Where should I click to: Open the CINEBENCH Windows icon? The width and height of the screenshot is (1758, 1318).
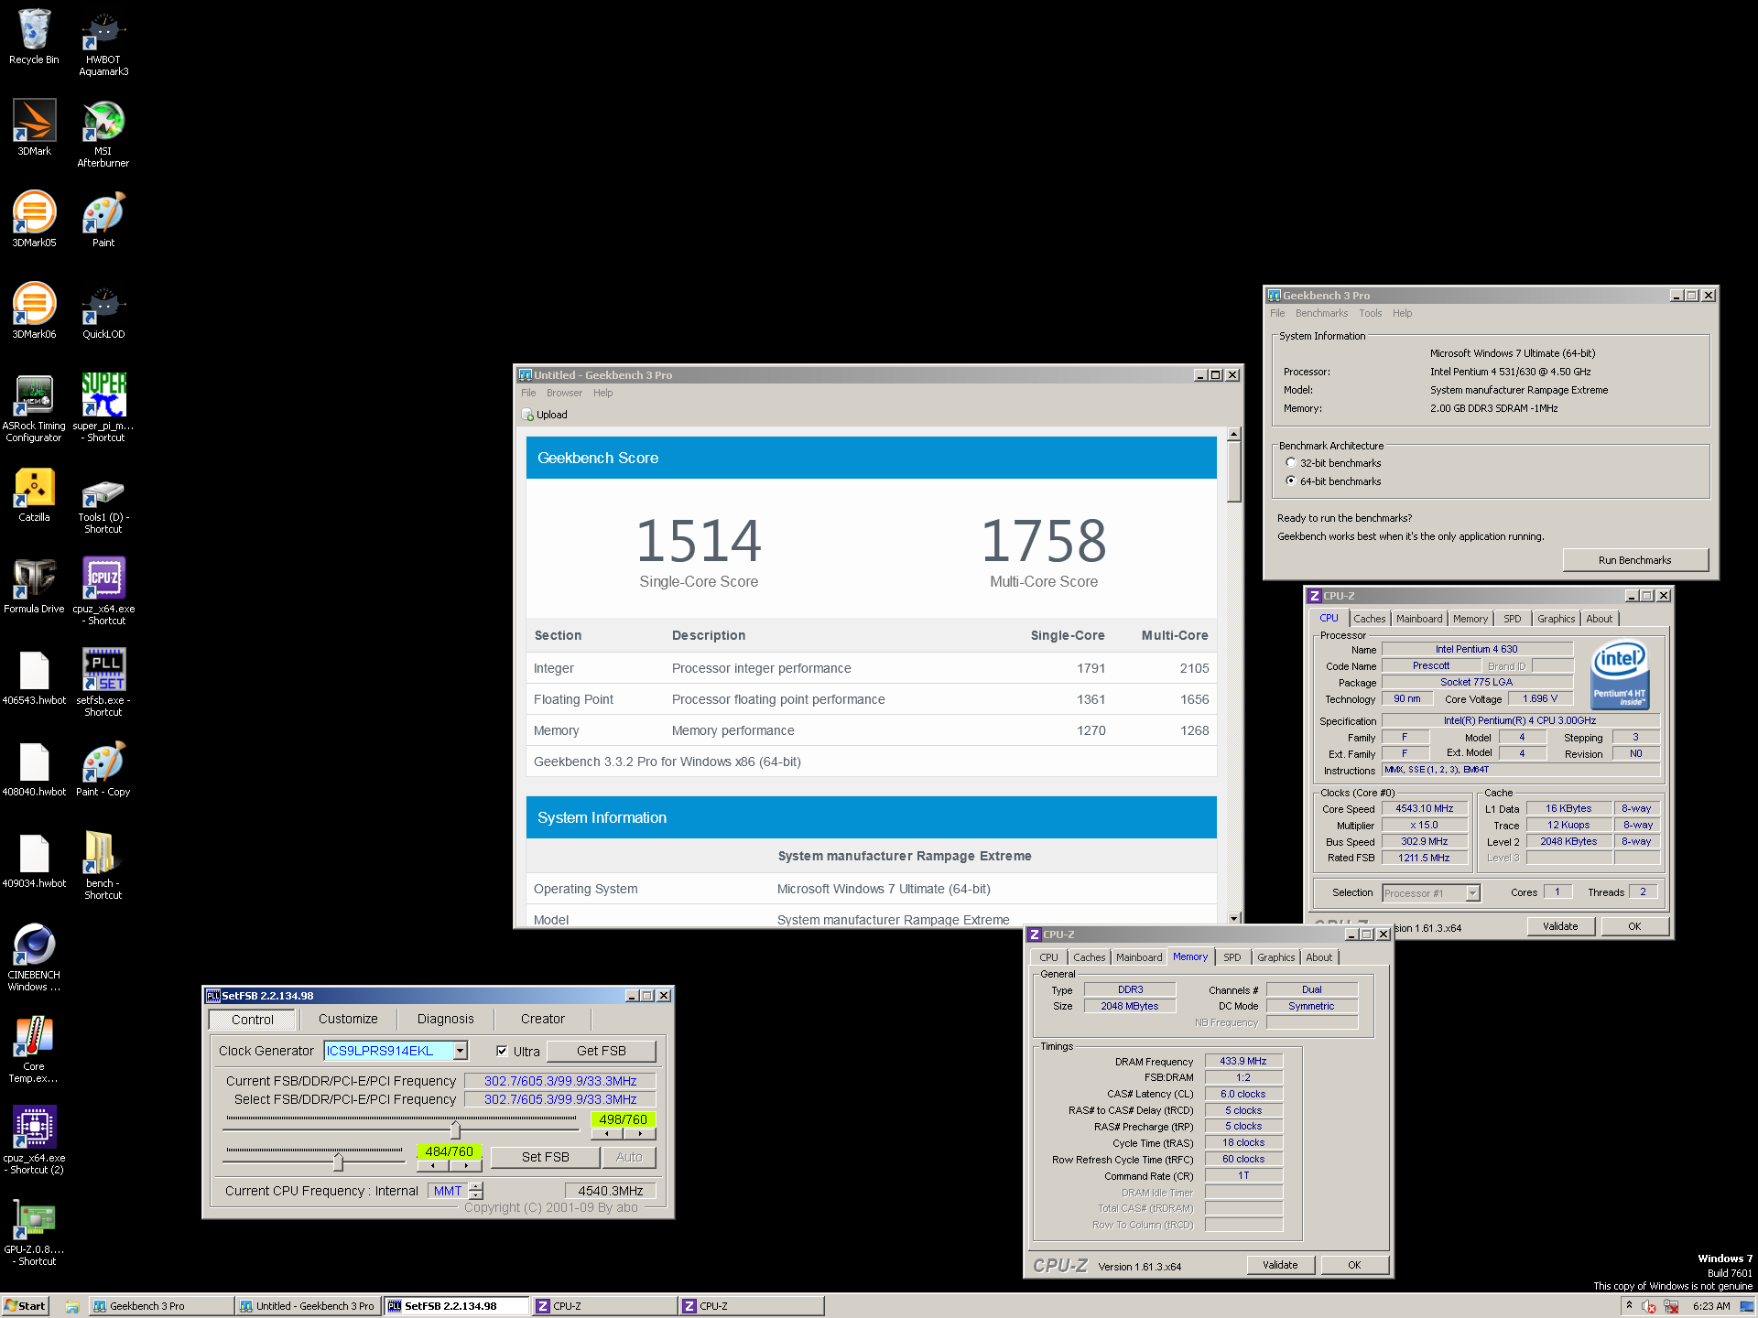34,957
